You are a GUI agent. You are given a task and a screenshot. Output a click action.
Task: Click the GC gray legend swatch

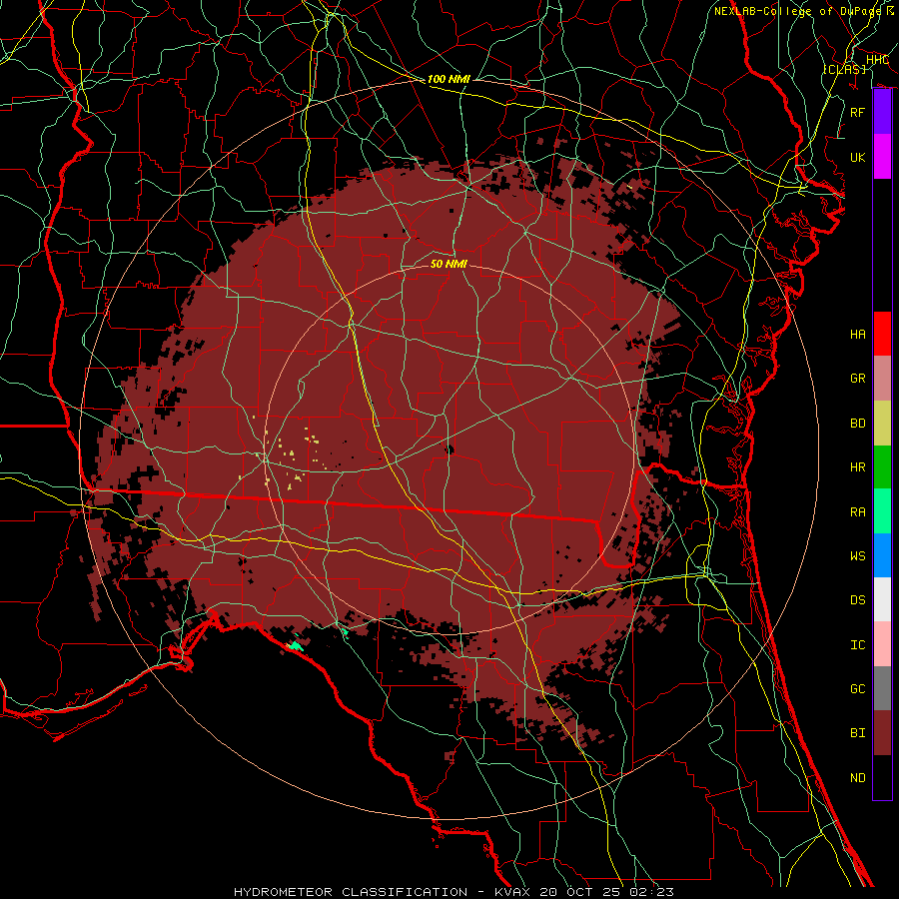point(882,688)
